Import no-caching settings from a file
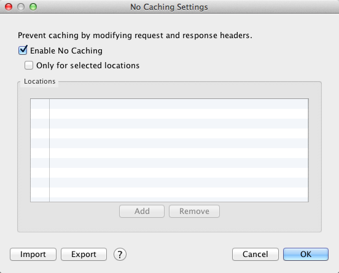The width and height of the screenshot is (339, 273). pyautogui.click(x=33, y=254)
